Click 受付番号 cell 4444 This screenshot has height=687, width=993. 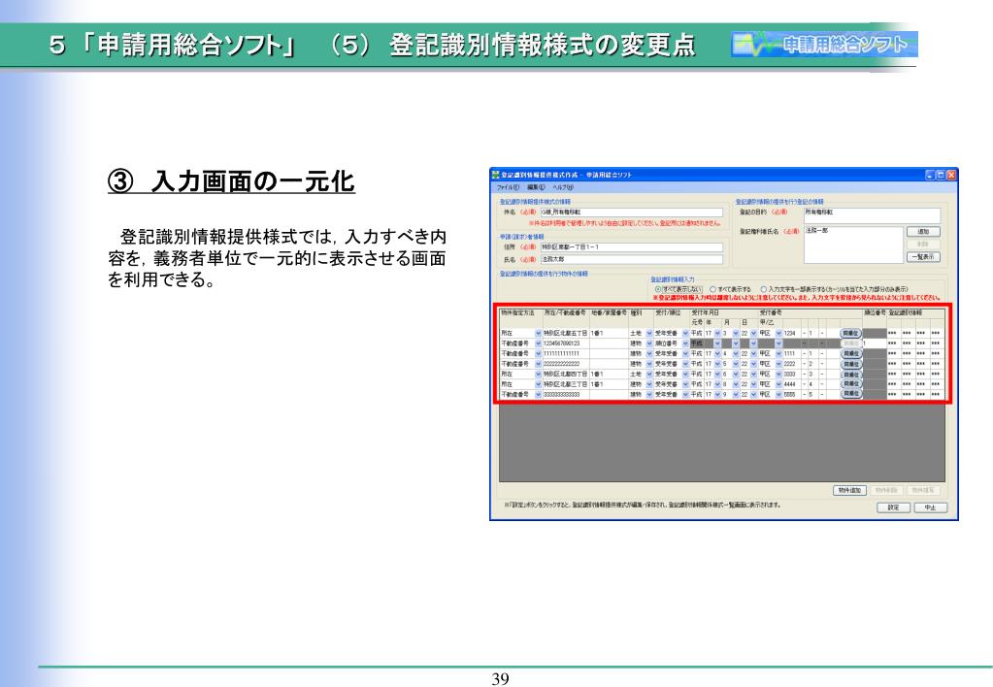792,383
